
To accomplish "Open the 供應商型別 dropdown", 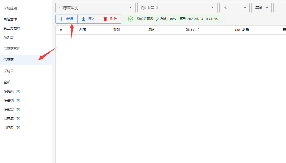I will 96,8.
